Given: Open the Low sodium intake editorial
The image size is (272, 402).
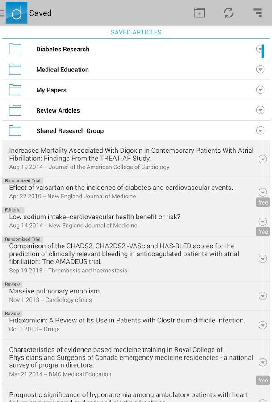Looking at the screenshot, I should (x=95, y=217).
